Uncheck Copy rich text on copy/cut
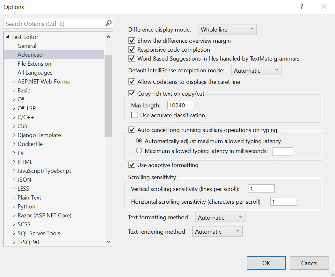The height and width of the screenshot is (277, 335). click(x=132, y=93)
